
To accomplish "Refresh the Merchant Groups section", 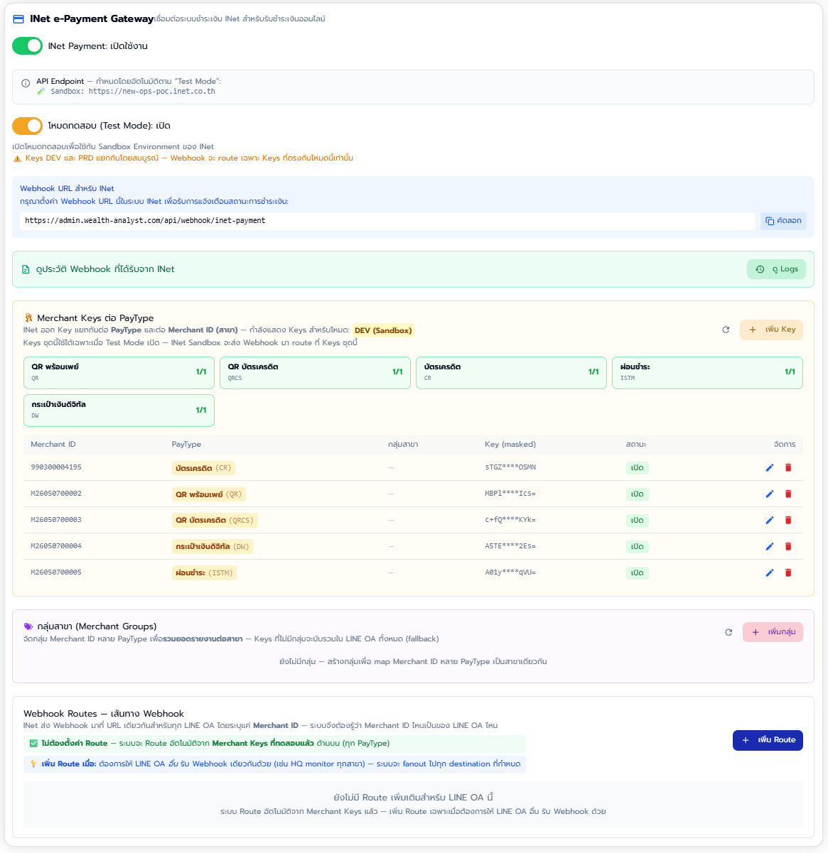I will pyautogui.click(x=728, y=632).
